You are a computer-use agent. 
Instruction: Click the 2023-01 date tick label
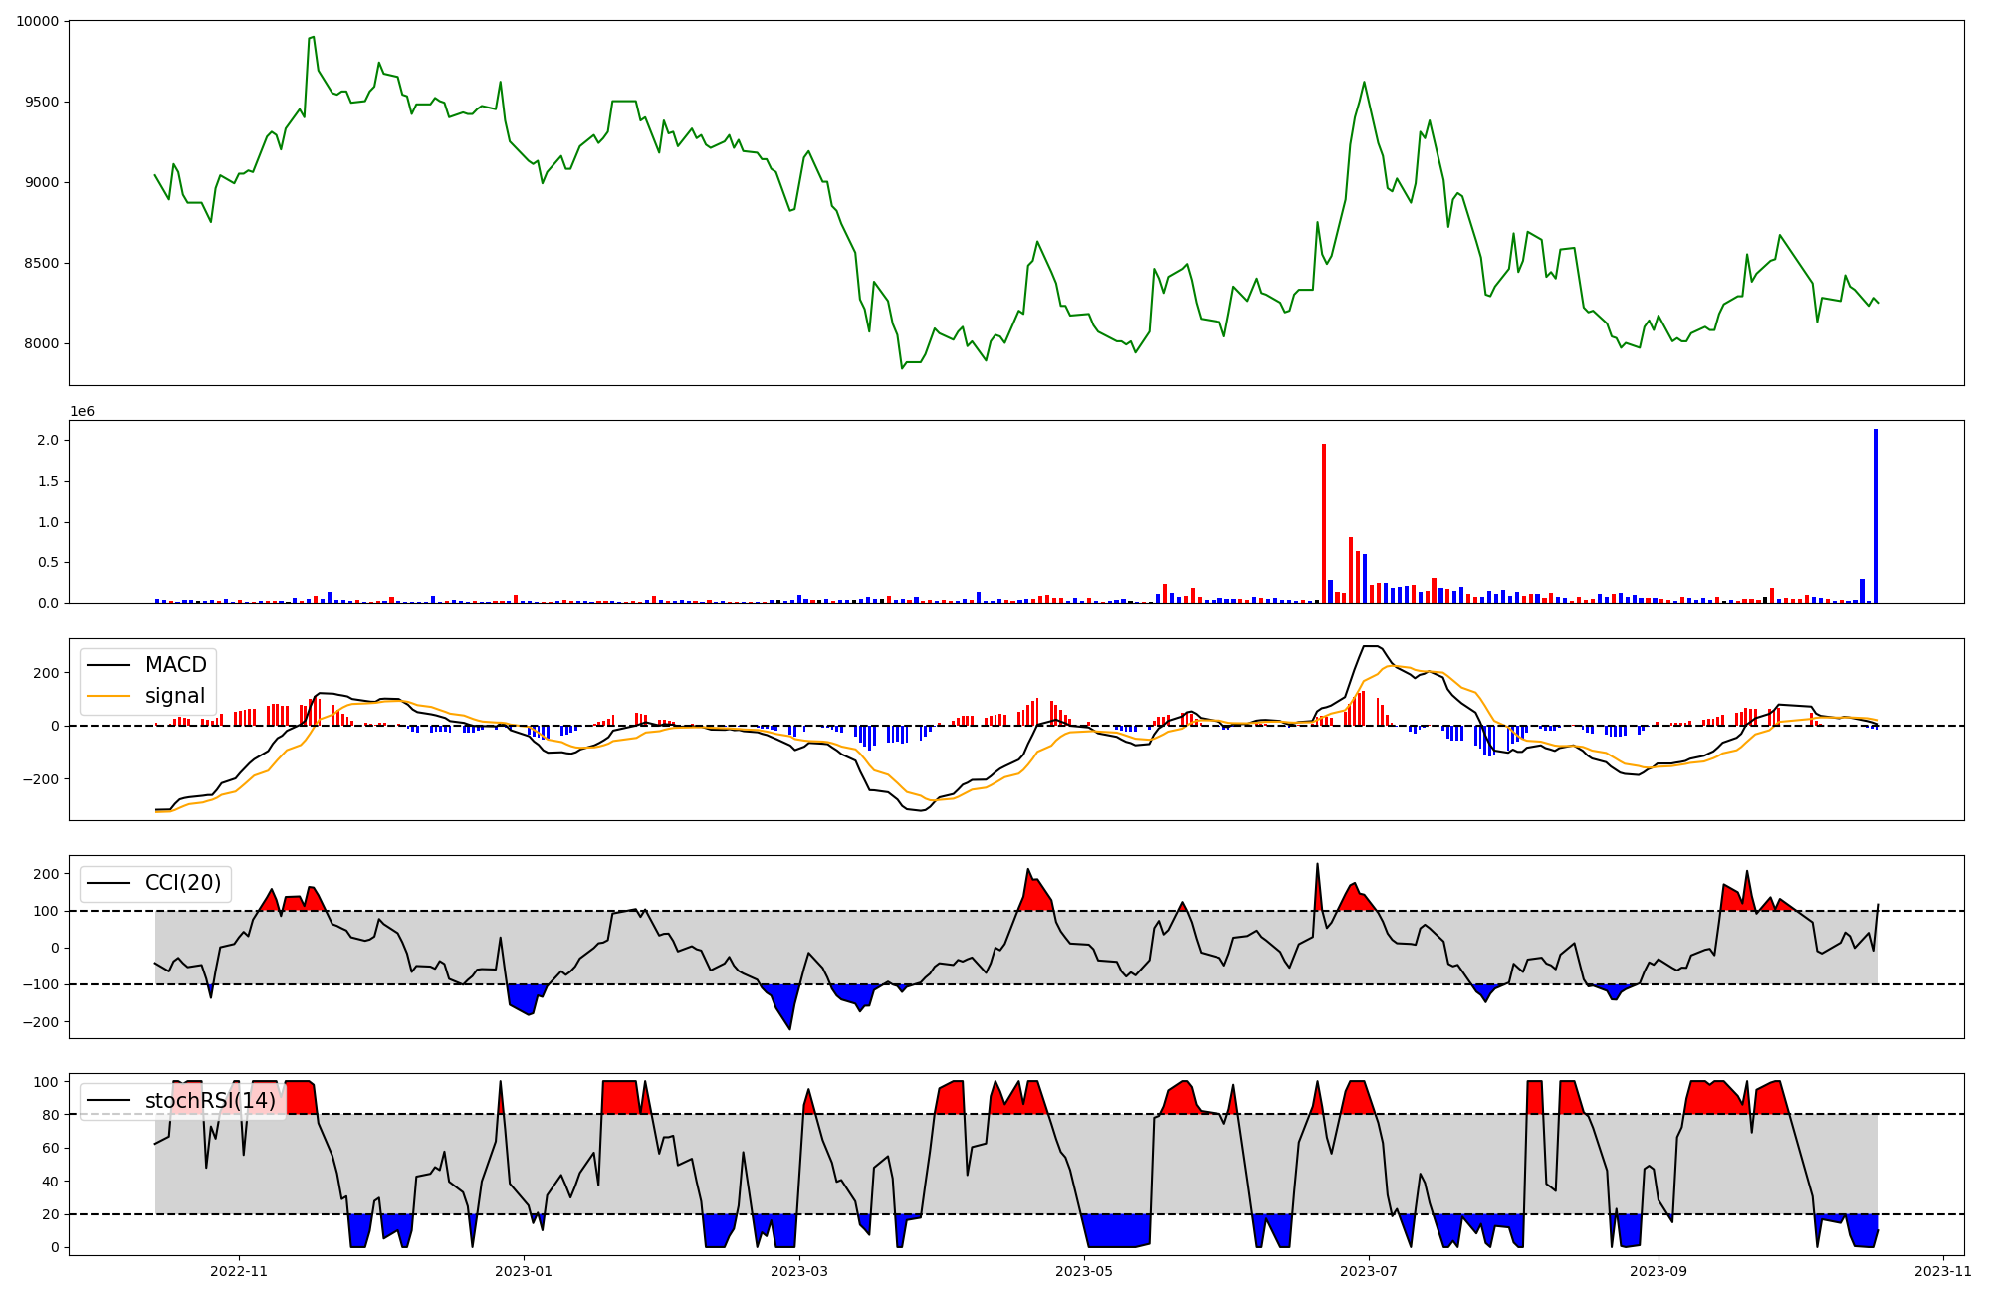(524, 1271)
